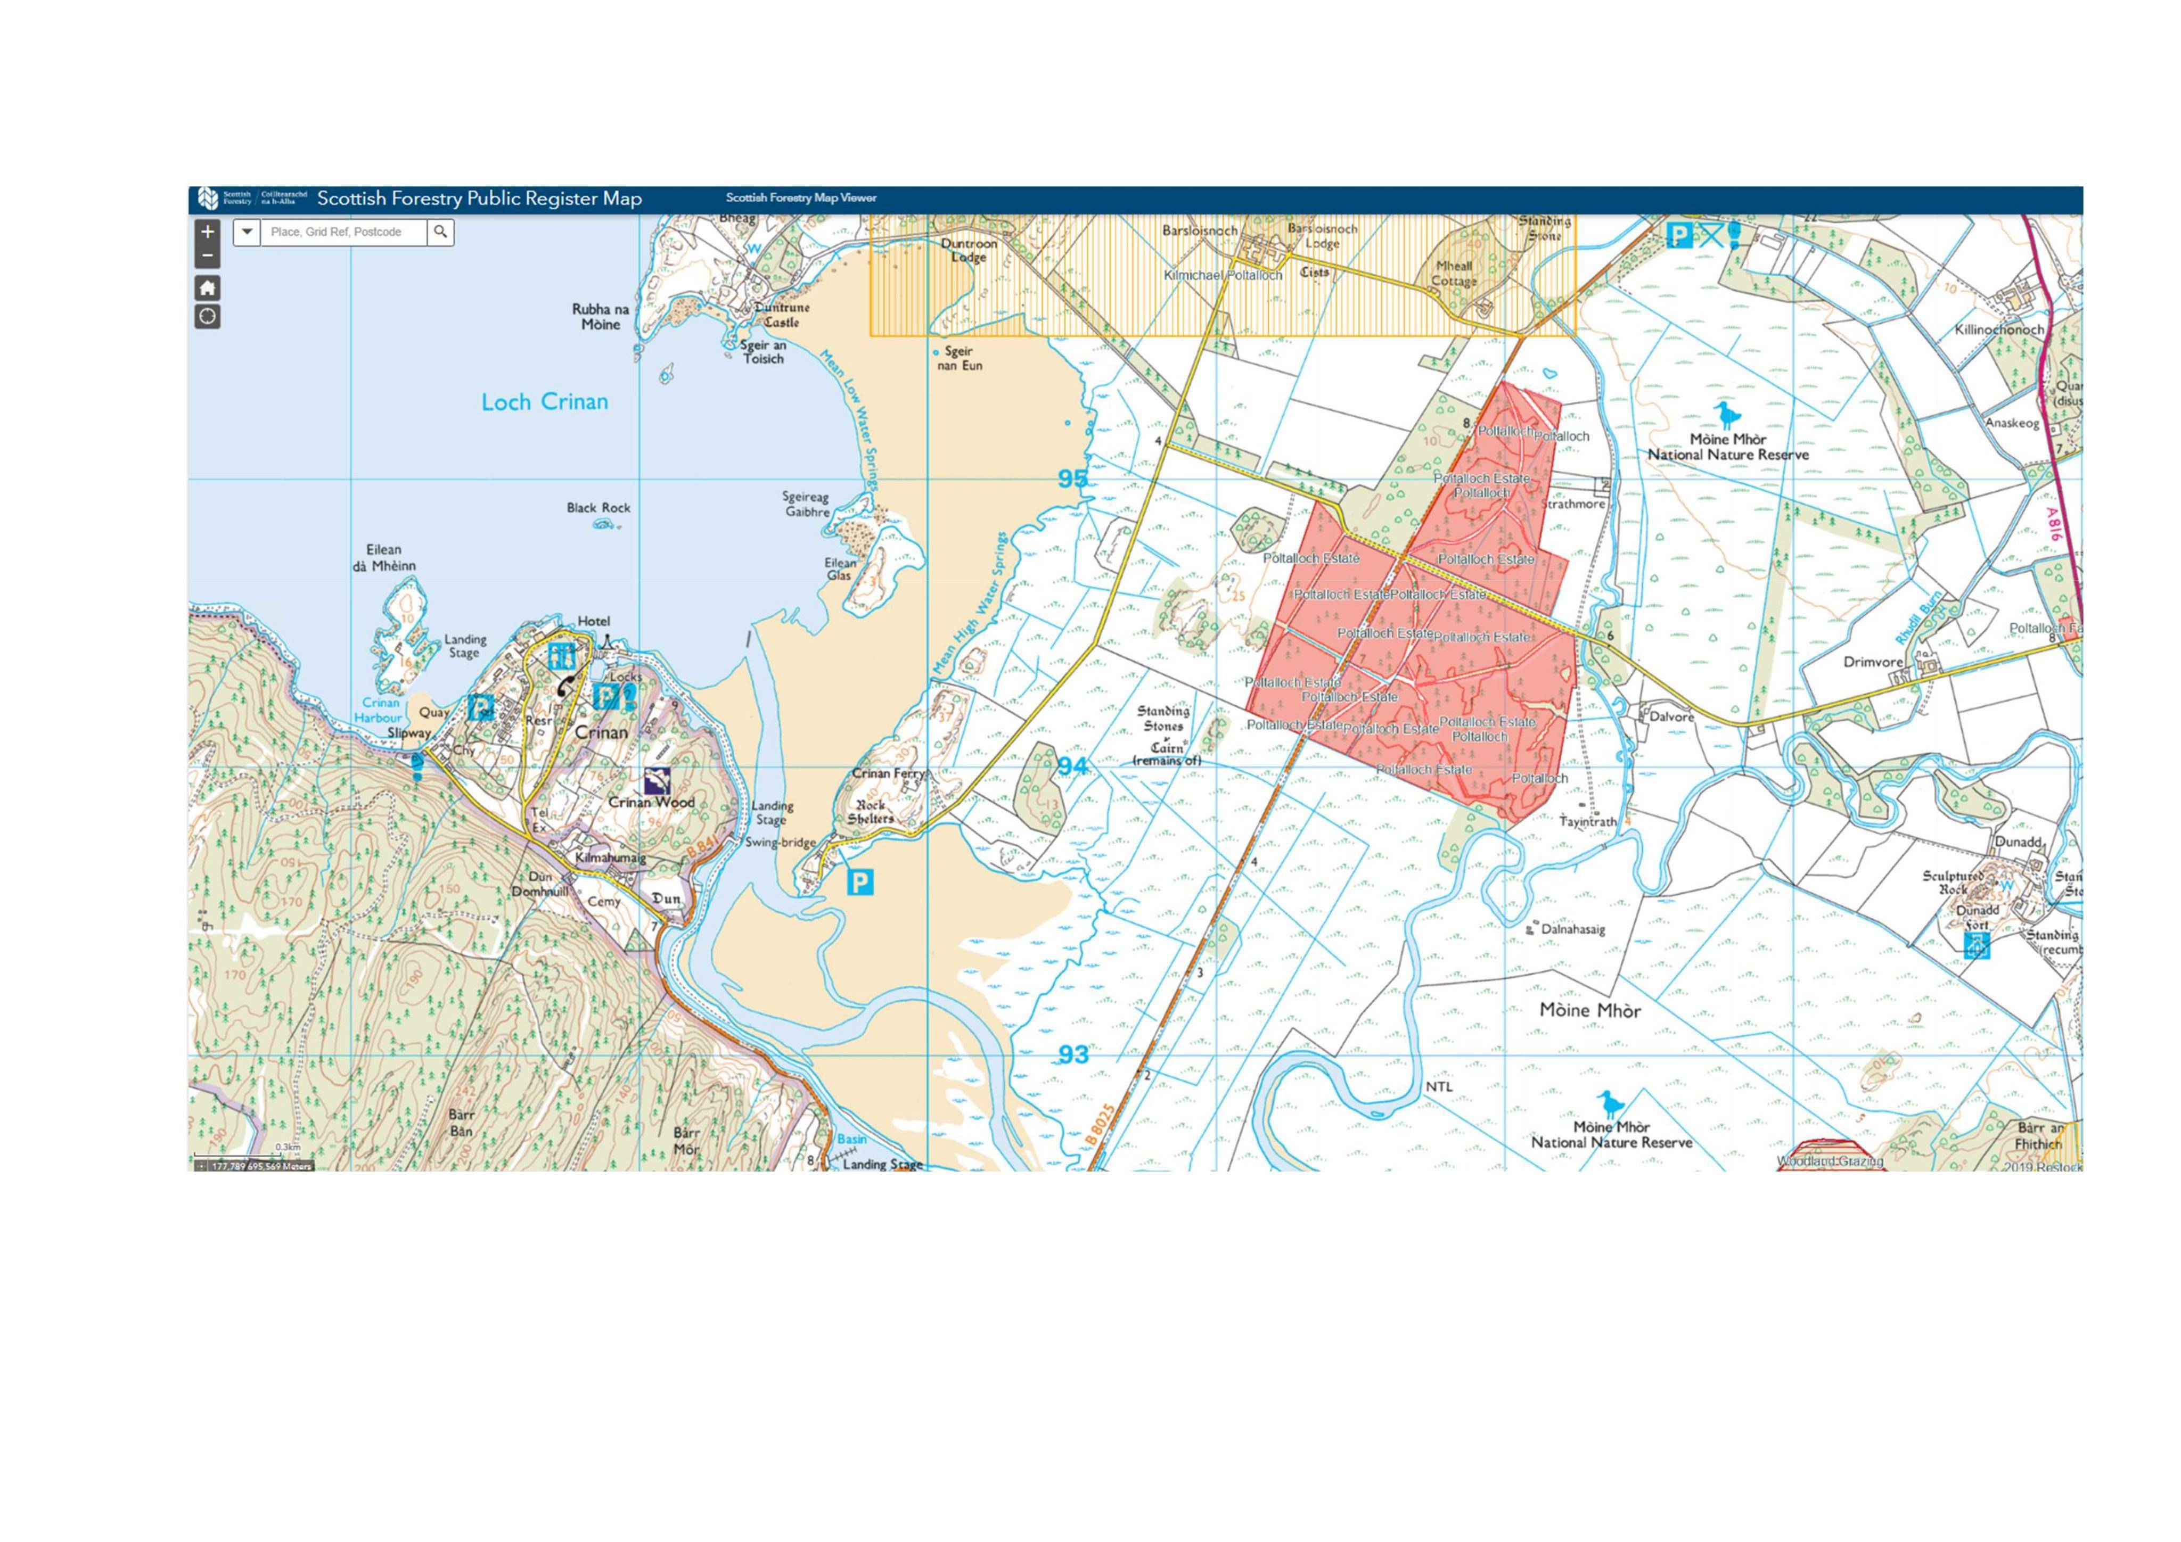Click the A816 road label
Screen dimensions: 2181x1542
point(2053,524)
